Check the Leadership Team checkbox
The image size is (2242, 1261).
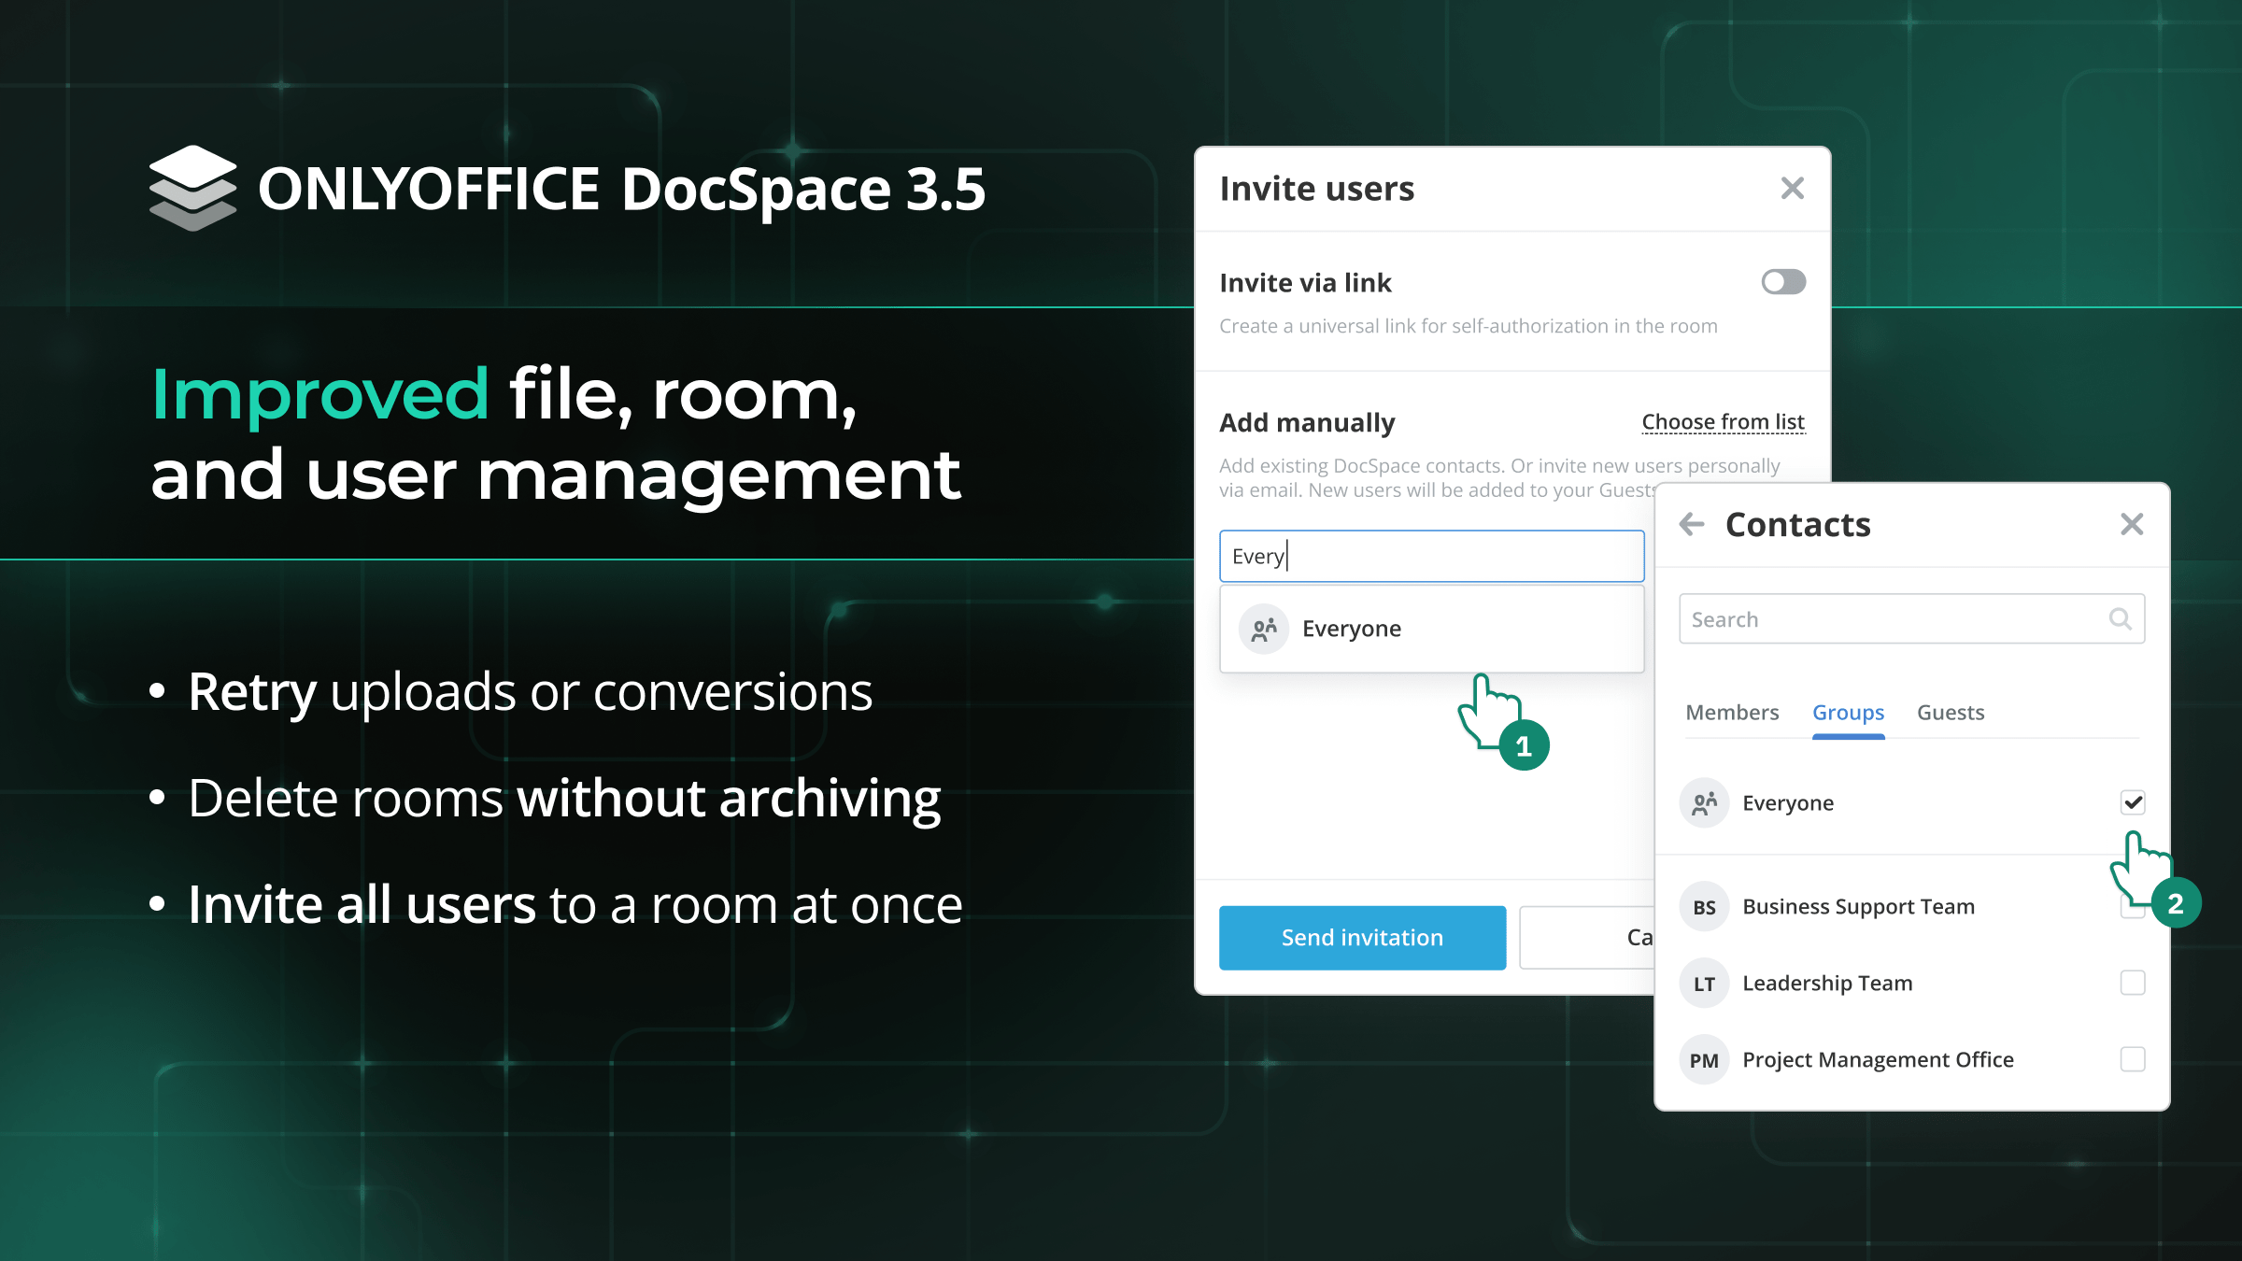(x=2133, y=983)
